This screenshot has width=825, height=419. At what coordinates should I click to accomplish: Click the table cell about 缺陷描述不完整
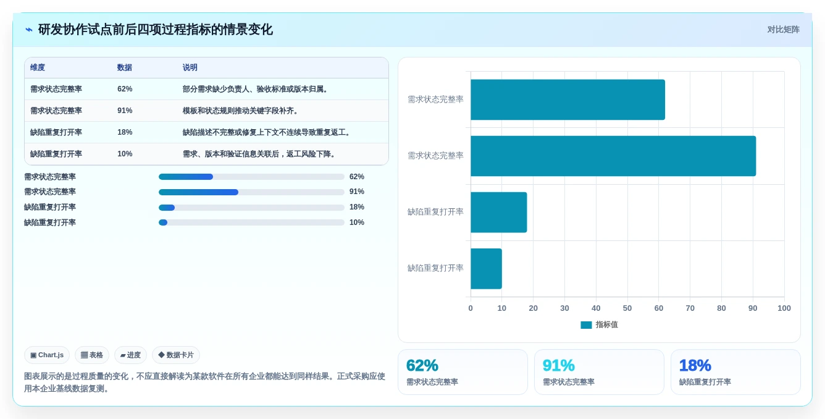(267, 132)
